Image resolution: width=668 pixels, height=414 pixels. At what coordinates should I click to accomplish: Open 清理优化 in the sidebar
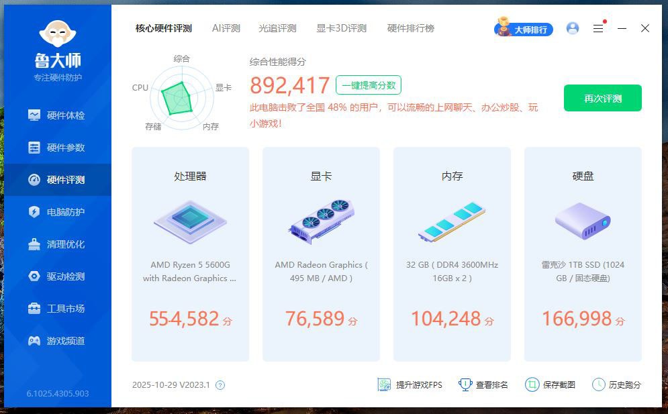(58, 244)
